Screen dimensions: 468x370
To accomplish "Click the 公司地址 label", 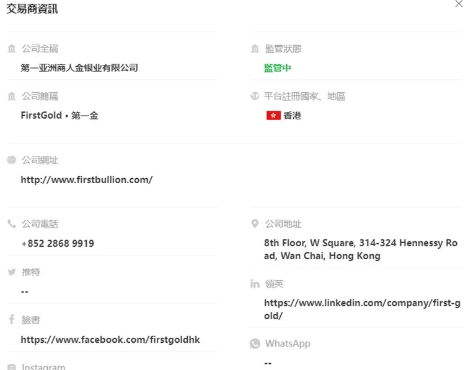I will [283, 224].
